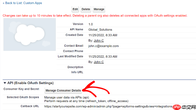Click the Created Date value 11/25/2022, 8:33 AM
The image size is (196, 110).
click(103, 35)
